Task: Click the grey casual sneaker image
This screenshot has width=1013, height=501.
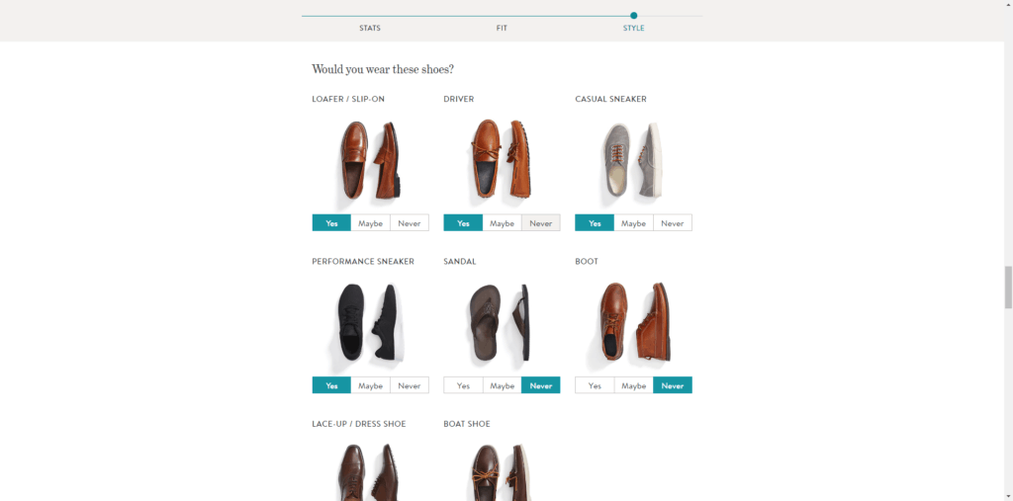Action: click(633, 159)
